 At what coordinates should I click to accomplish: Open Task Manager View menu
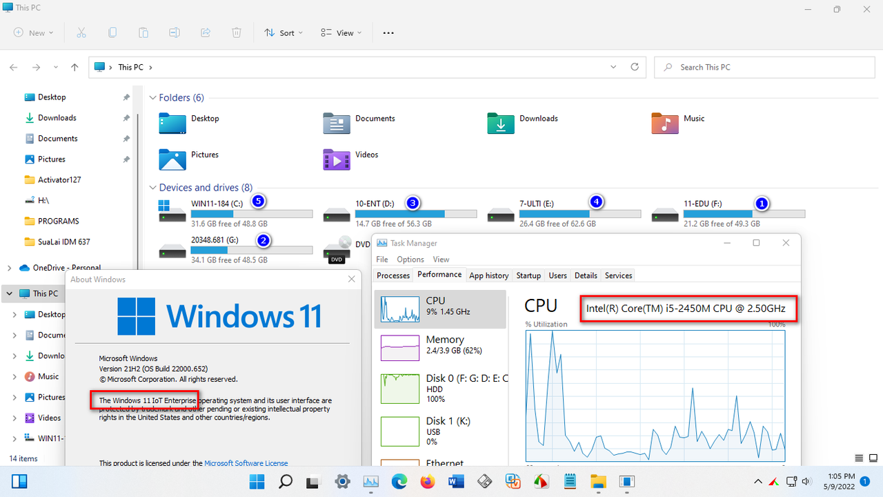point(441,260)
